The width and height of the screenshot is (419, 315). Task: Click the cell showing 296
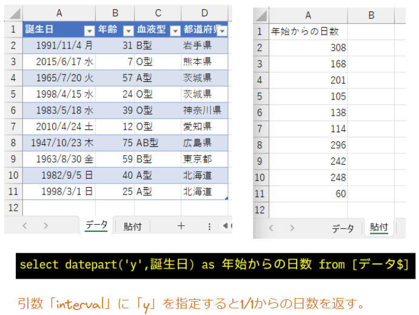pyautogui.click(x=308, y=145)
